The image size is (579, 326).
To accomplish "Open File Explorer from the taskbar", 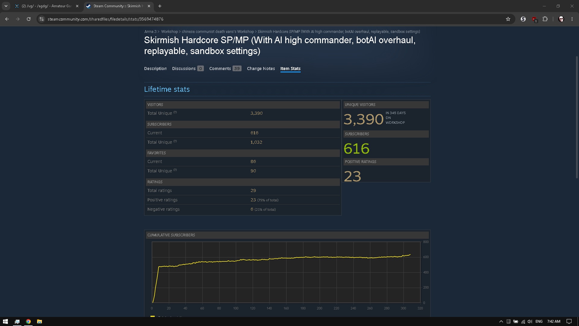I will (40, 321).
